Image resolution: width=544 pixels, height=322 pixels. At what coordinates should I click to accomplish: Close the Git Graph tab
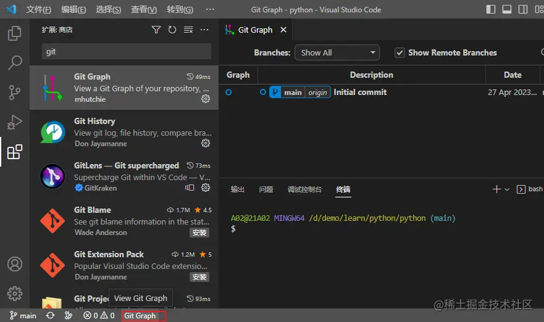click(x=283, y=30)
